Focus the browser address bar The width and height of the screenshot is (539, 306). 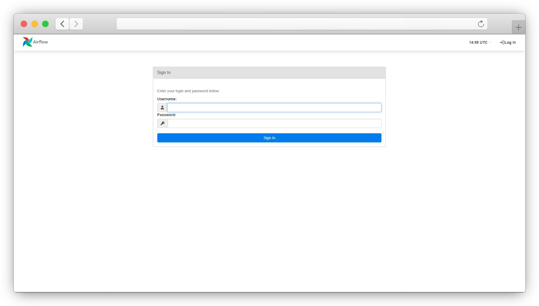295,24
